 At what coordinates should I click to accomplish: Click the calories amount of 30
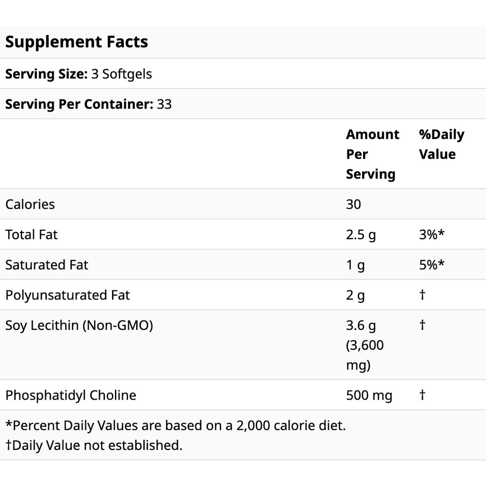click(x=354, y=204)
